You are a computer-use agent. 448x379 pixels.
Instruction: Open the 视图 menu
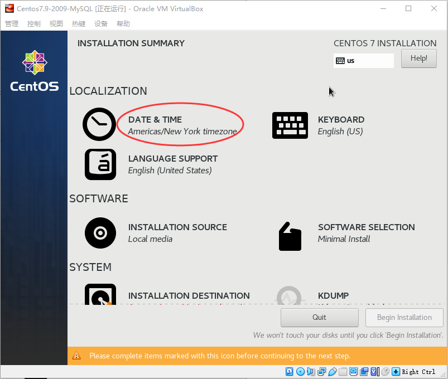click(x=56, y=23)
